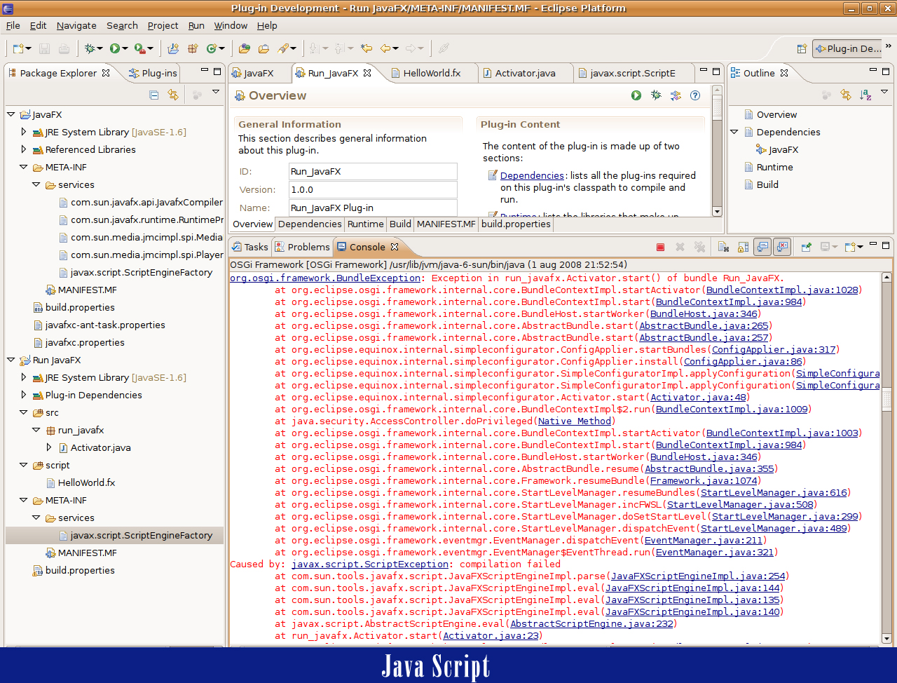The width and height of the screenshot is (897, 683).
Task: Click the Back navigation arrow in toolbar
Action: pyautogui.click(x=385, y=48)
